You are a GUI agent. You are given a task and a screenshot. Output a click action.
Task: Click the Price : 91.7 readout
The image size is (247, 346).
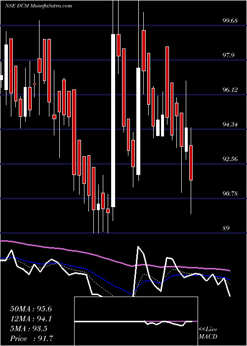pos(32,339)
